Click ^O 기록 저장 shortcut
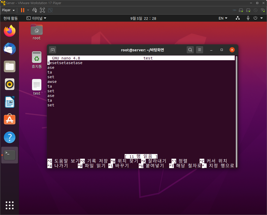Viewport: 267px width, 215px height. [94, 161]
